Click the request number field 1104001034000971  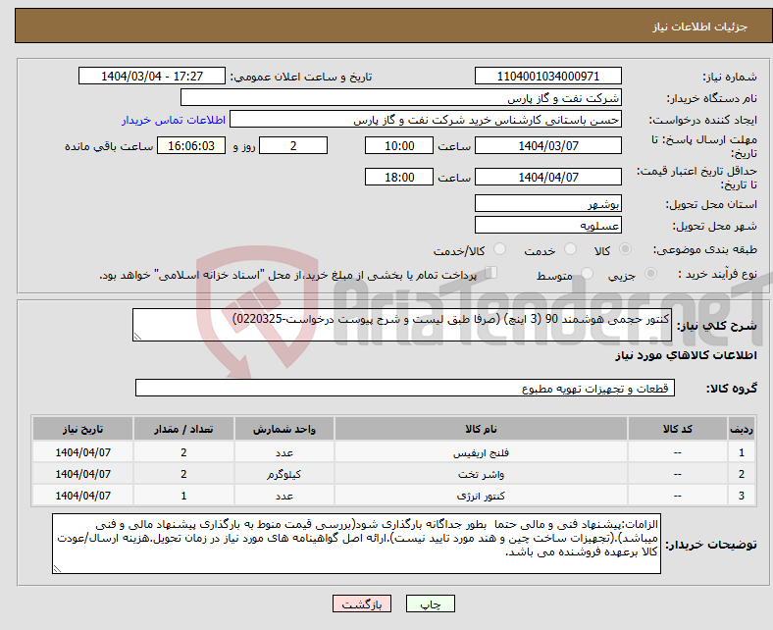coord(547,76)
